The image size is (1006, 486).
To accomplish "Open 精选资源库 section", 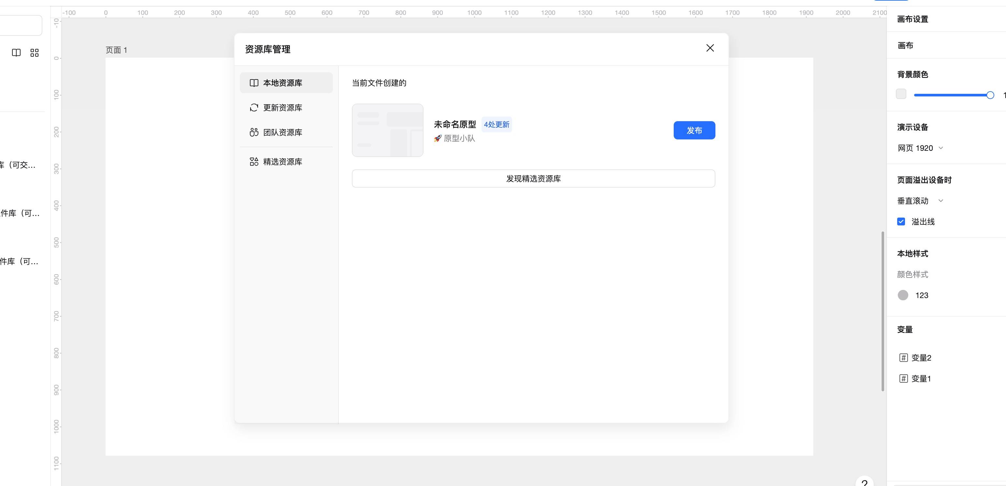I will tap(286, 162).
